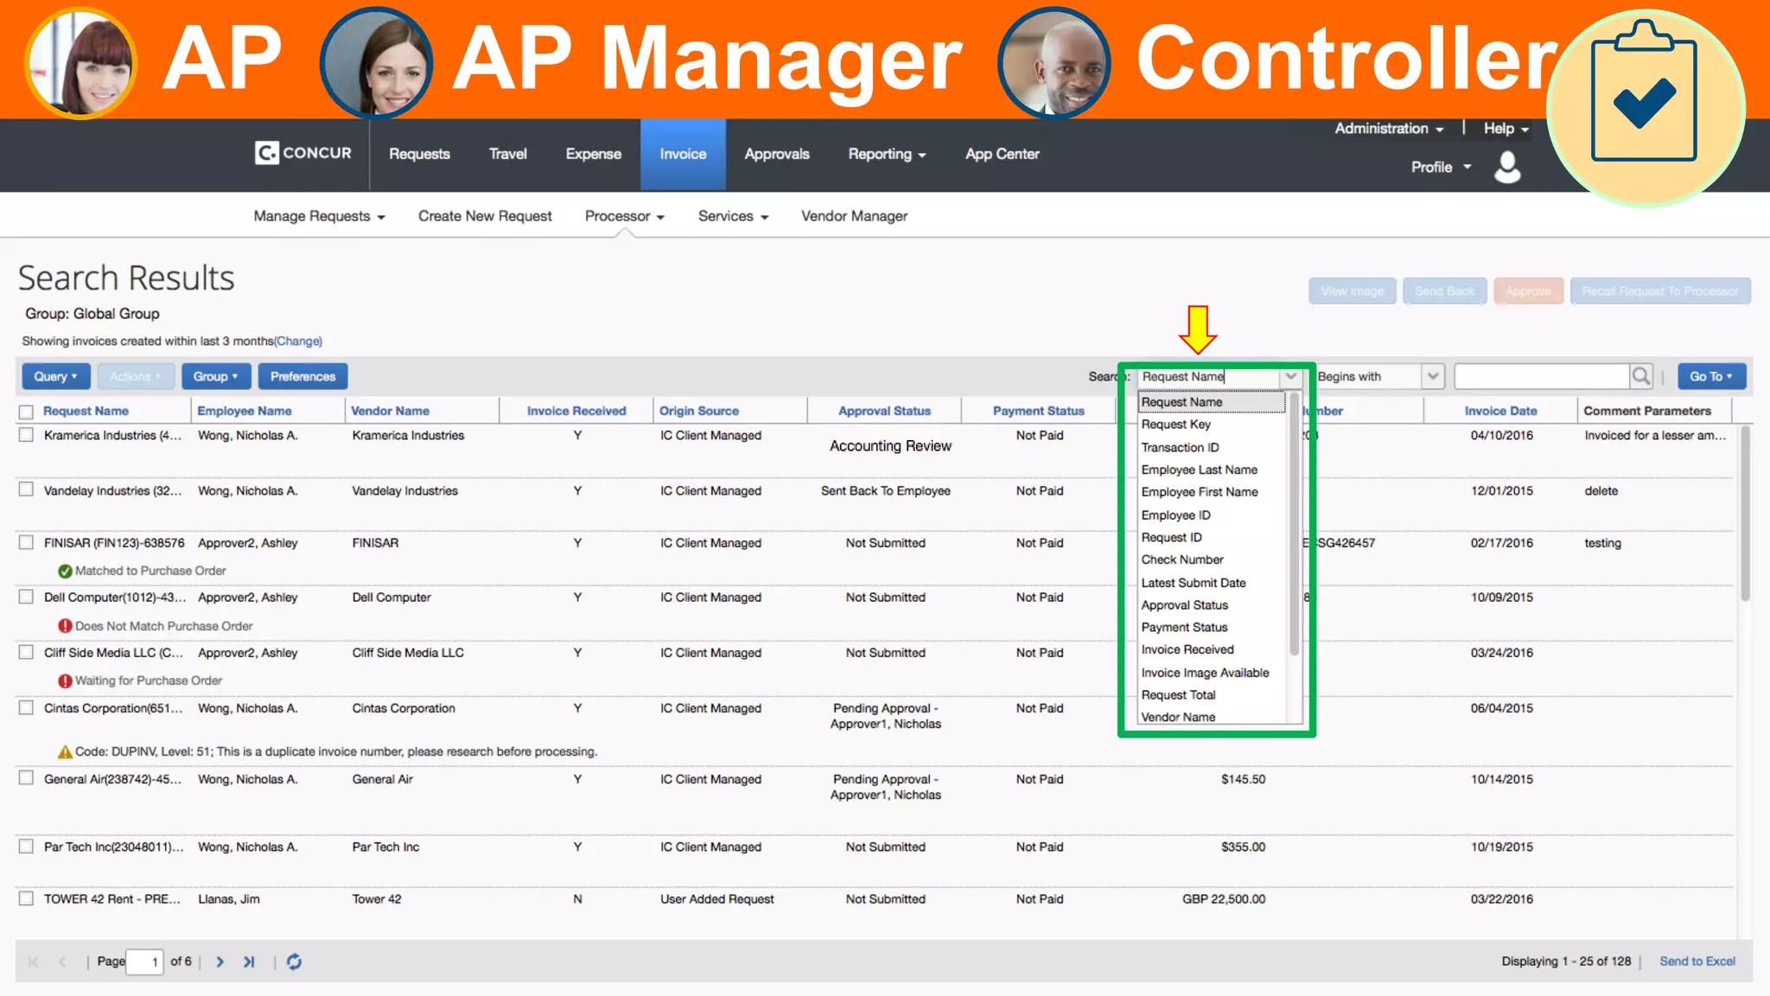Open the Group dropdown button

pos(216,376)
